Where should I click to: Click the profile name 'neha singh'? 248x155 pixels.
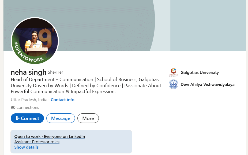coord(28,72)
